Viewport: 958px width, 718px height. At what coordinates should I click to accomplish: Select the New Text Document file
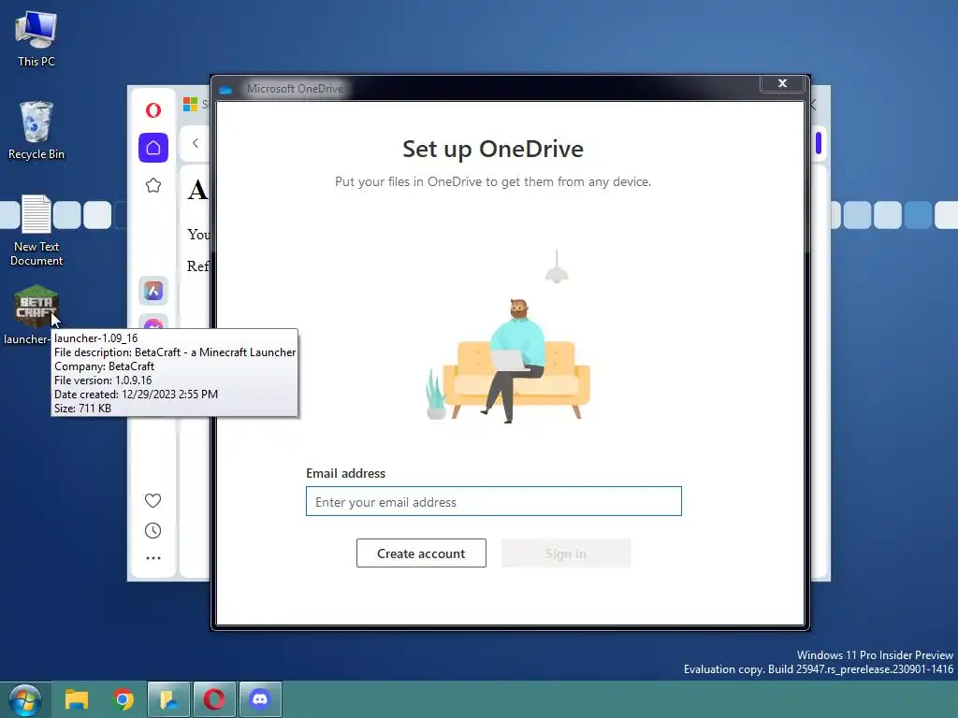36,230
